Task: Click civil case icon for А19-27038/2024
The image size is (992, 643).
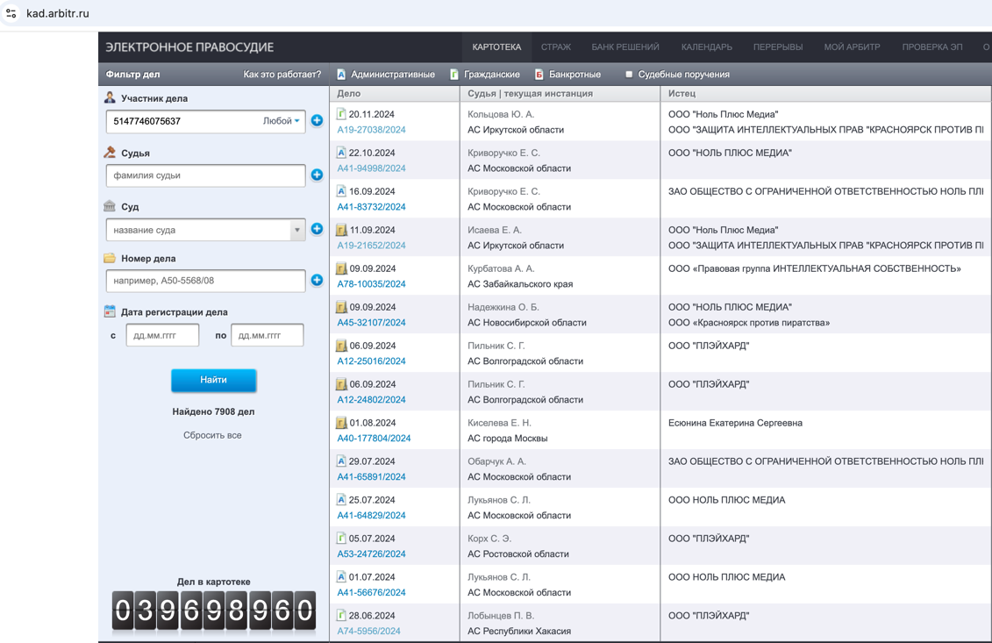Action: 341,114
